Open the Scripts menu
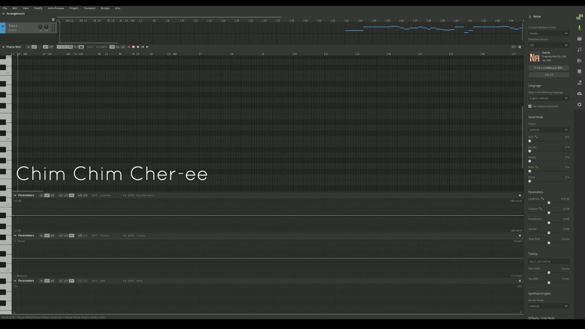The width and height of the screenshot is (585, 329). click(x=105, y=8)
